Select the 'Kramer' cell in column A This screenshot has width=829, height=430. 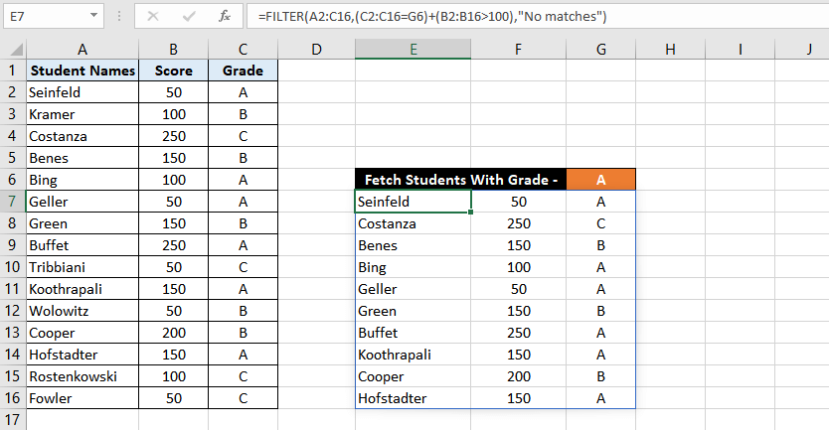click(x=83, y=114)
